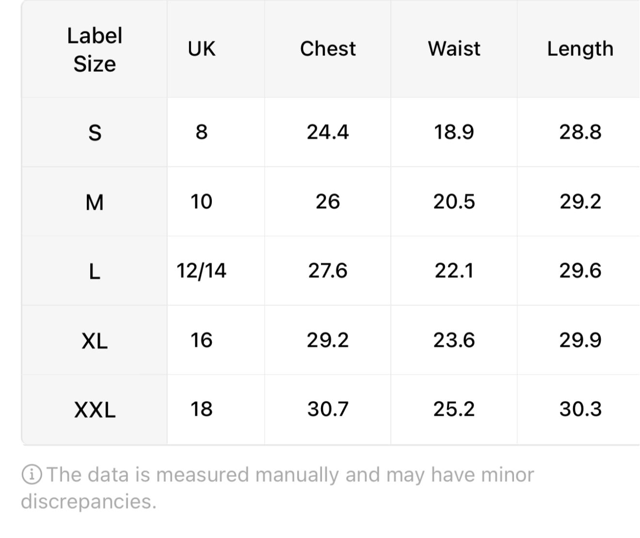Select the M size row label
Screen dimensions: 640x538
[x=95, y=202]
